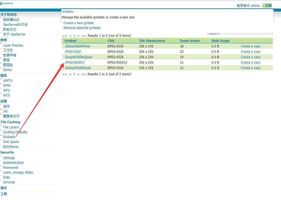Open the WCS service settings
Screen dimensions: 281x205
(7, 95)
